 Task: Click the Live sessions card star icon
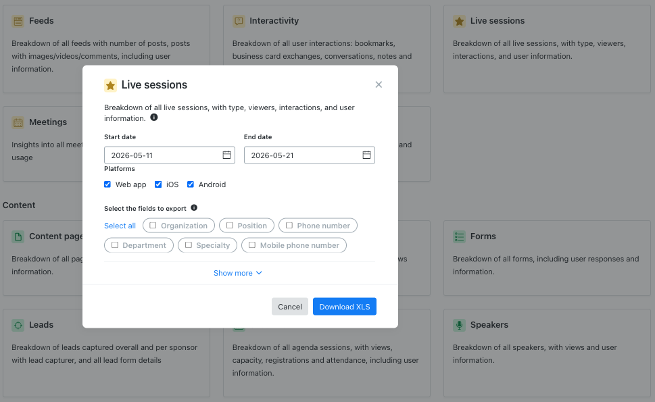pos(459,21)
